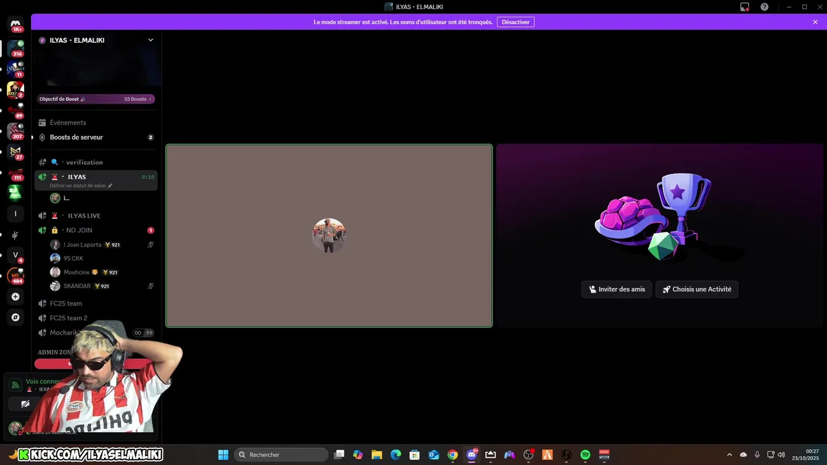827x465 pixels.
Task: Select user 9S CKK
Action: point(73,258)
